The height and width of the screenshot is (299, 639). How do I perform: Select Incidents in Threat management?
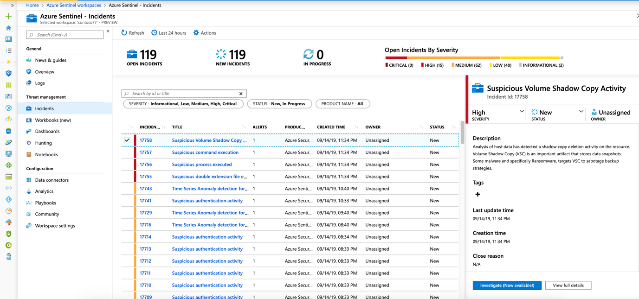[x=65, y=108]
